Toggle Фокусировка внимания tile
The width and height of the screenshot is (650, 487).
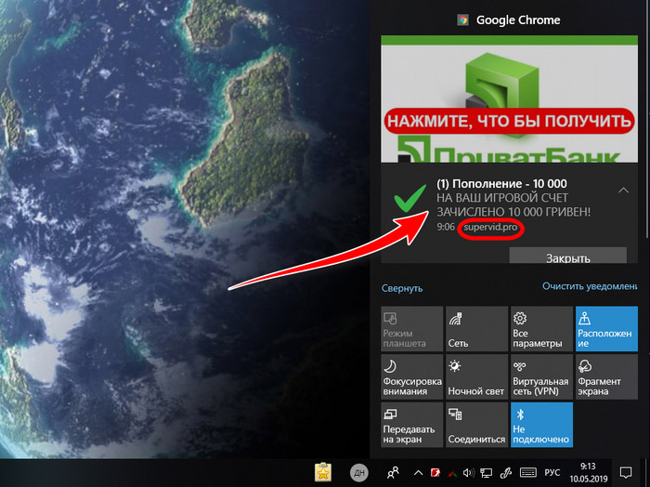[411, 376]
